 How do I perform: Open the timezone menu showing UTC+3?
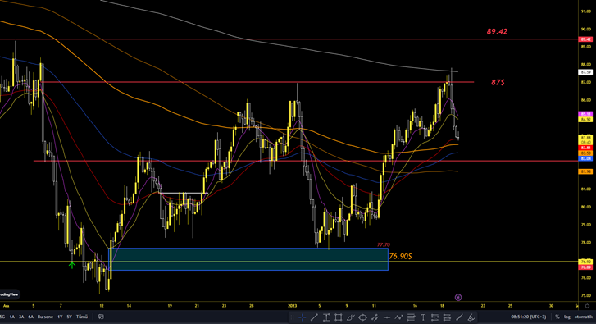click(x=529, y=317)
